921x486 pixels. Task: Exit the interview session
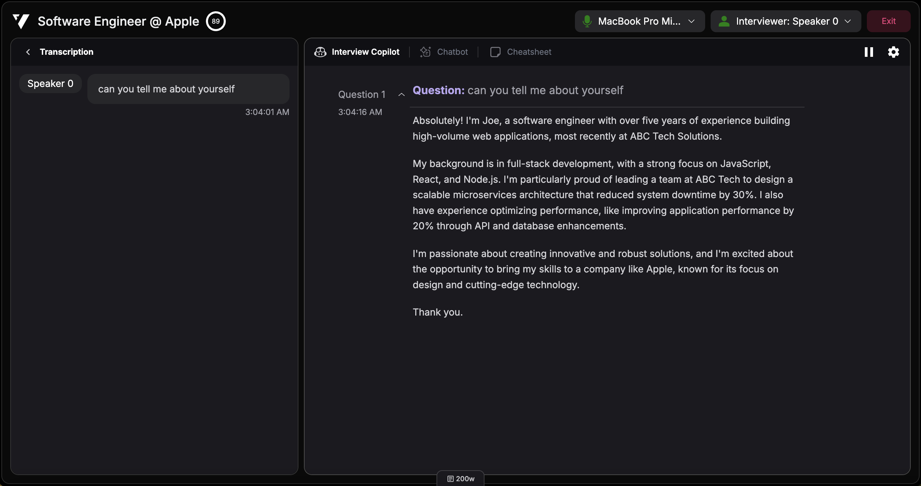pos(888,22)
